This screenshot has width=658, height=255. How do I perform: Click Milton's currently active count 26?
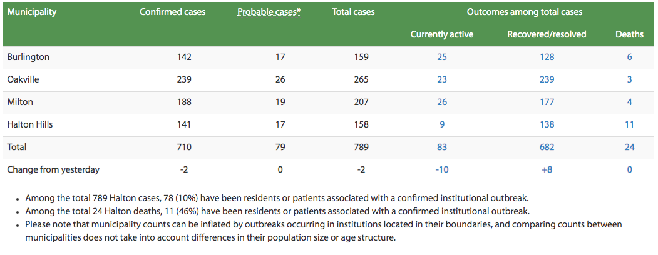click(442, 102)
